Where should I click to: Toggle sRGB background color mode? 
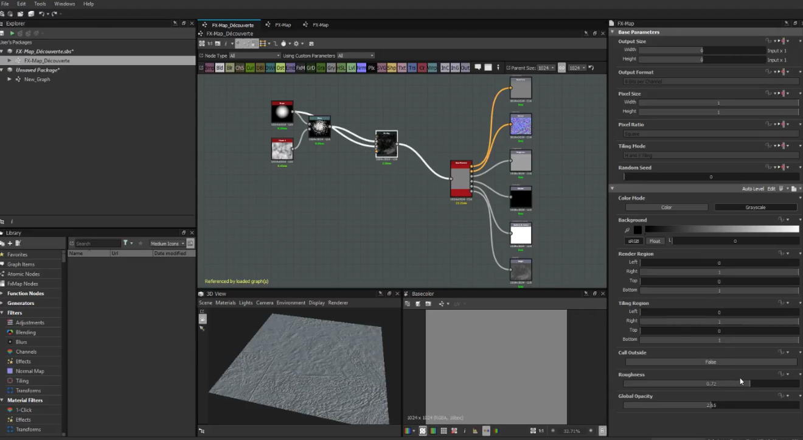634,241
